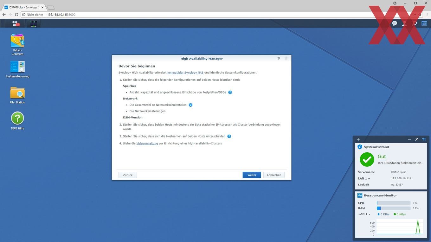Reload the browser page
This screenshot has height=242, width=431.
(x=16, y=15)
